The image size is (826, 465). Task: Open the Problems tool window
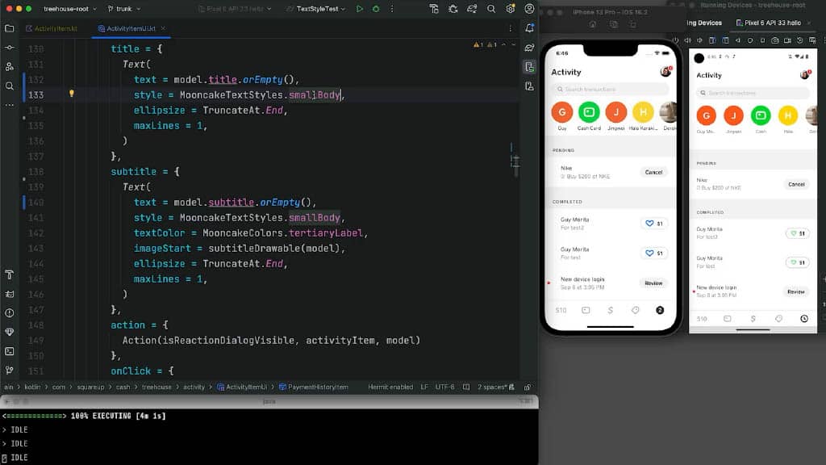pyautogui.click(x=10, y=313)
